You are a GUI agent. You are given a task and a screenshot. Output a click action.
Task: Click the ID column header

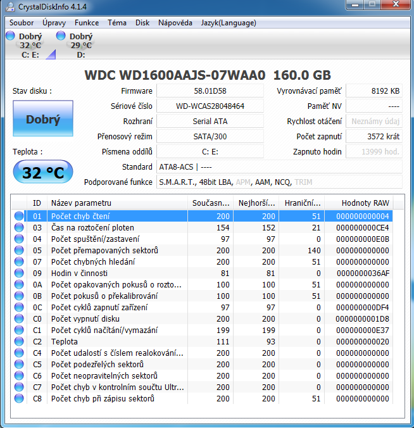point(37,203)
